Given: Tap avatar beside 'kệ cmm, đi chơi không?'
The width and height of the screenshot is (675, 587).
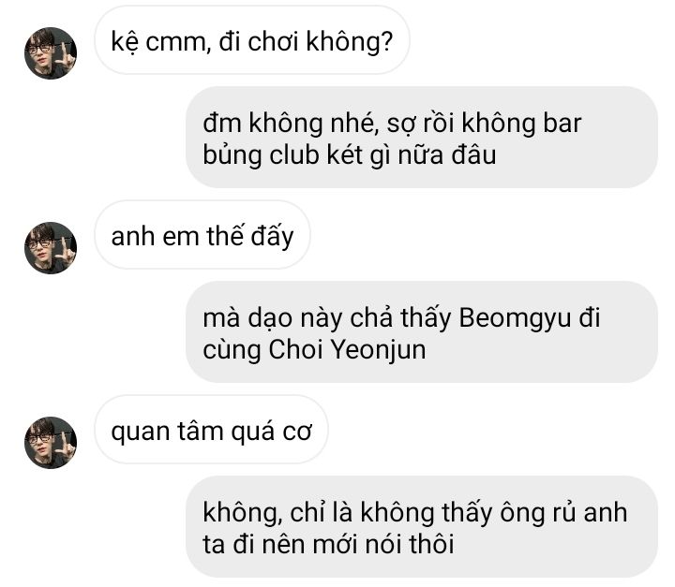Looking at the screenshot, I should coord(51,53).
